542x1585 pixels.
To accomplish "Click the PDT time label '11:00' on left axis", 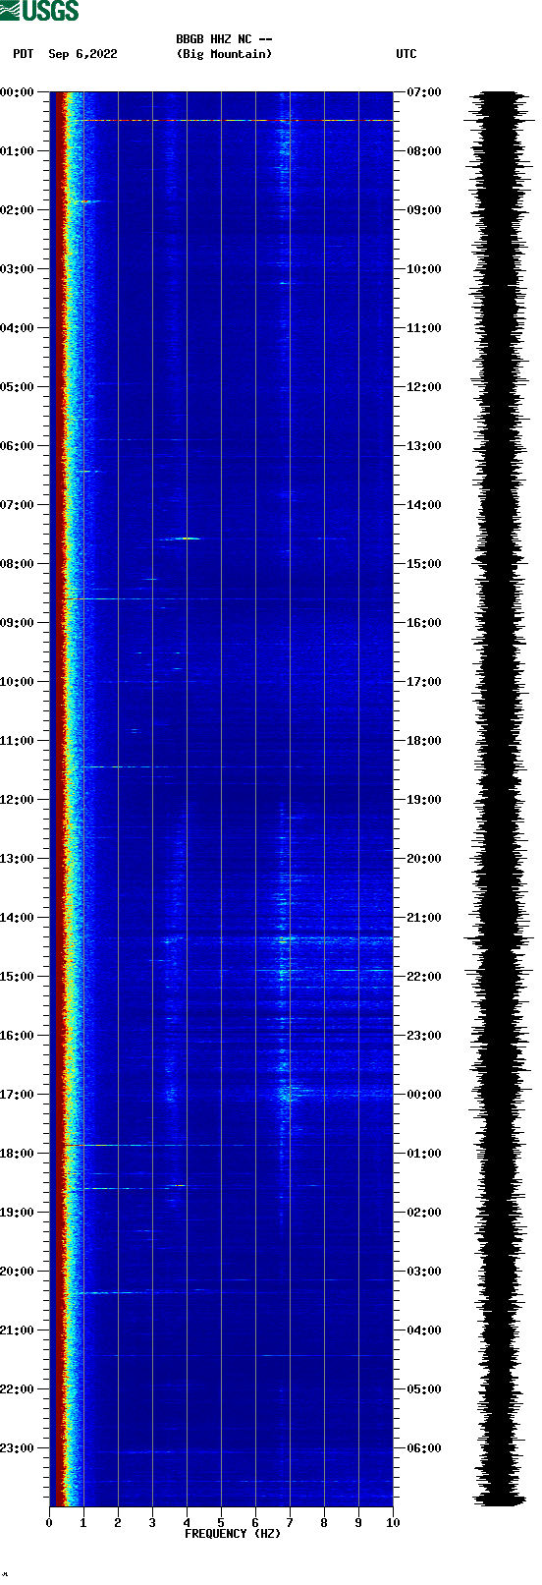I will click(17, 741).
